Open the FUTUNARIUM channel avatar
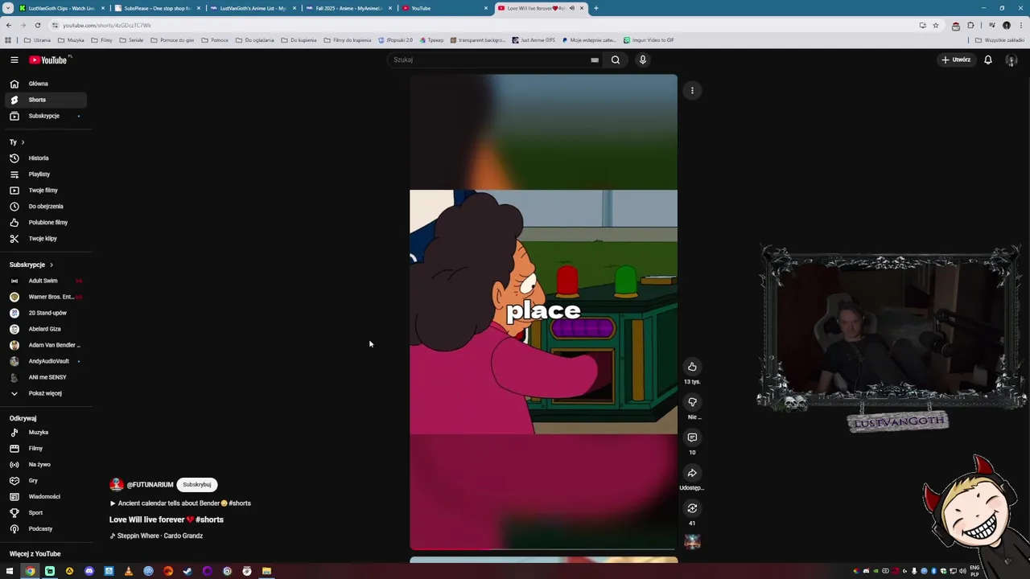 click(x=117, y=484)
